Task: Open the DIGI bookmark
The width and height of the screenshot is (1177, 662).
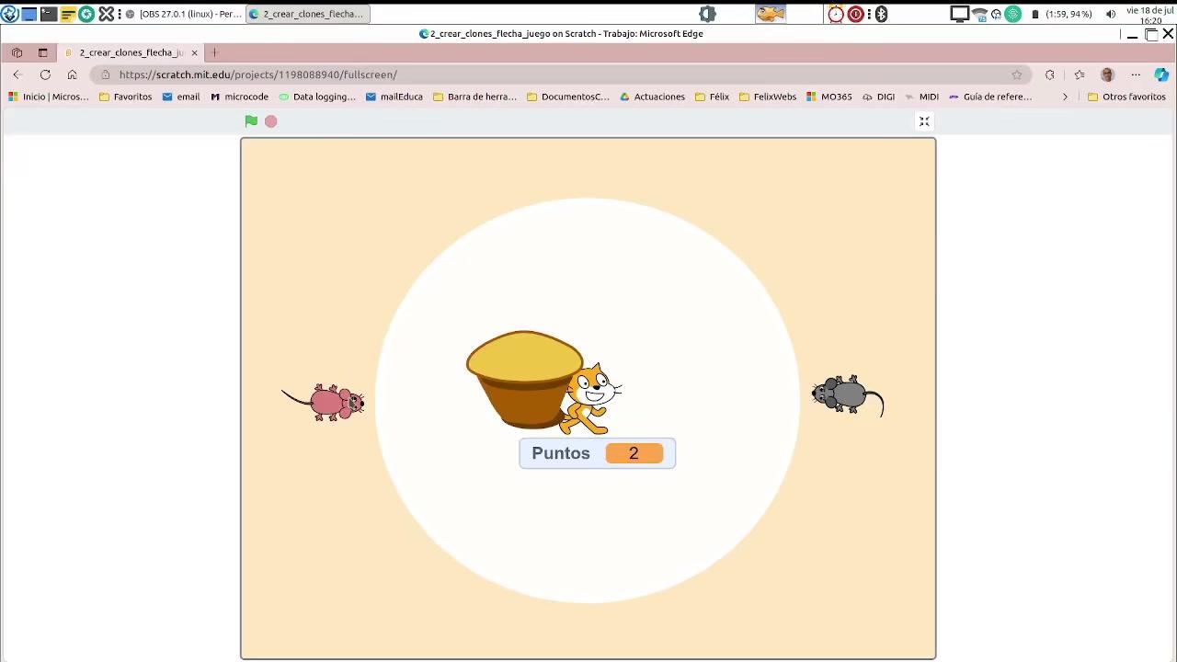Action: [879, 97]
